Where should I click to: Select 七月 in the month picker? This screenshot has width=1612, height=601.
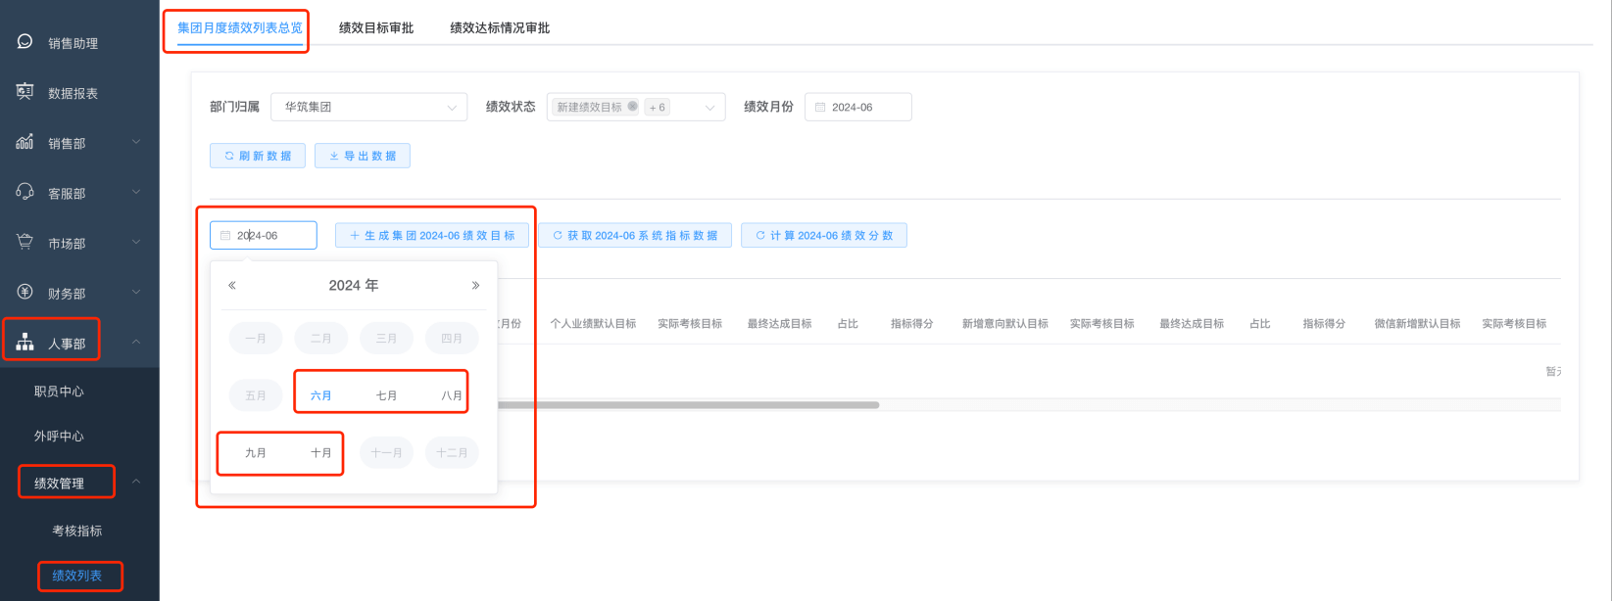coord(386,395)
